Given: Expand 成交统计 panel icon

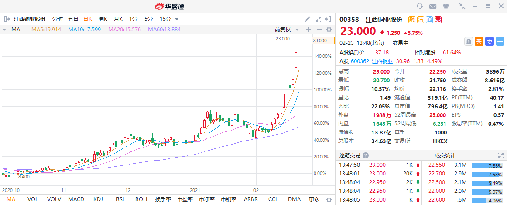Looking at the screenshot, I should tap(501, 155).
